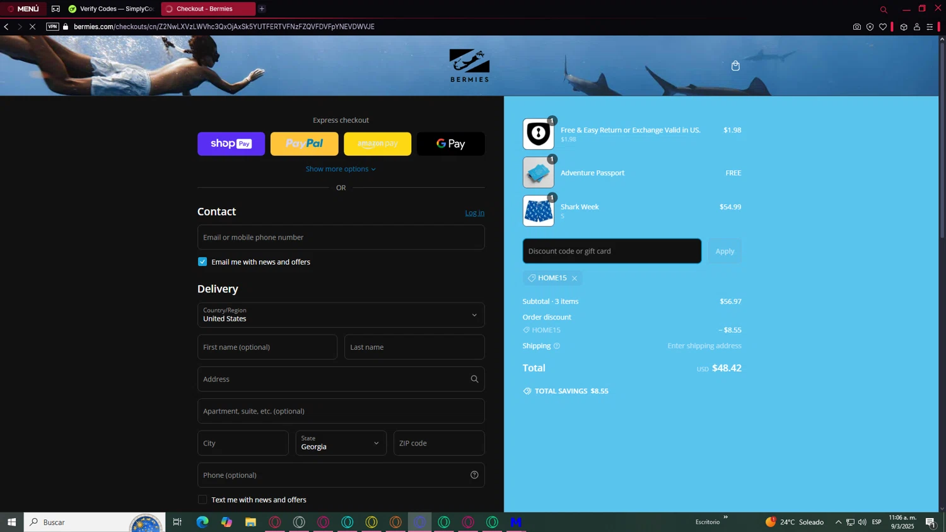Click the Shark Week product thumbnail
This screenshot has width=946, height=532.
click(538, 211)
